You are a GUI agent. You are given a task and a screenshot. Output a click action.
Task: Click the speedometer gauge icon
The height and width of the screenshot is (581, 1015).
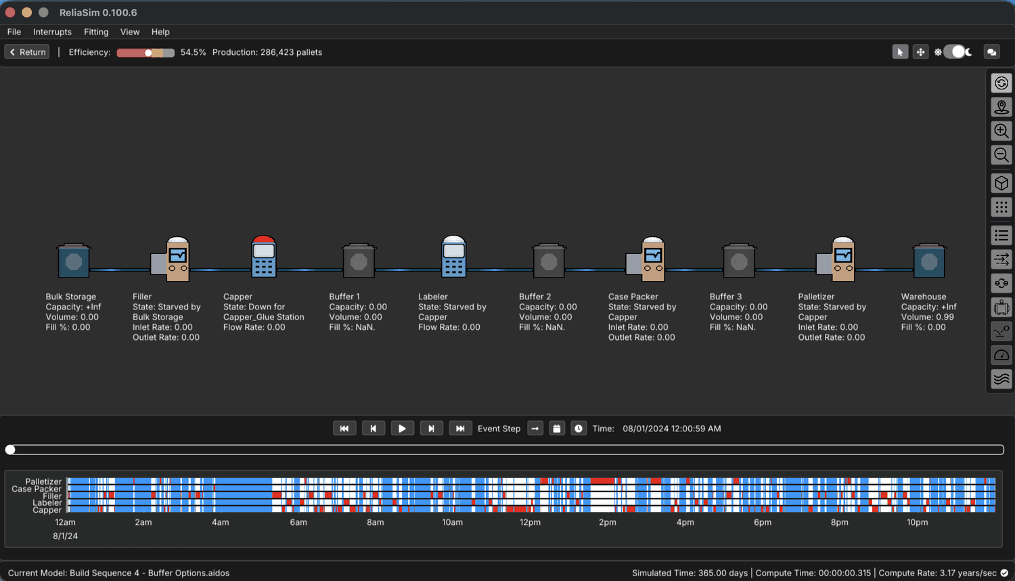[1001, 355]
